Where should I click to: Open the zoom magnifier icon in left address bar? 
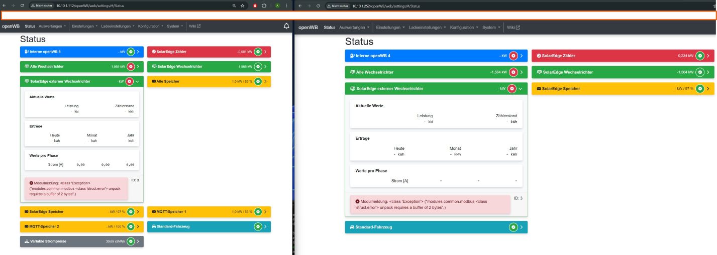tap(234, 6)
